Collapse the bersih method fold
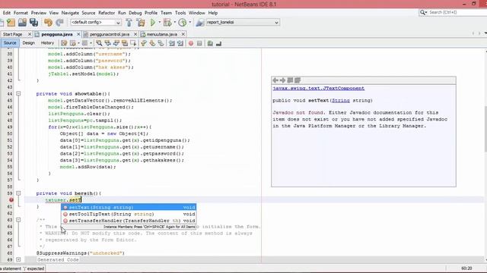Screen dimensions: 487x273 click(x=18, y=193)
